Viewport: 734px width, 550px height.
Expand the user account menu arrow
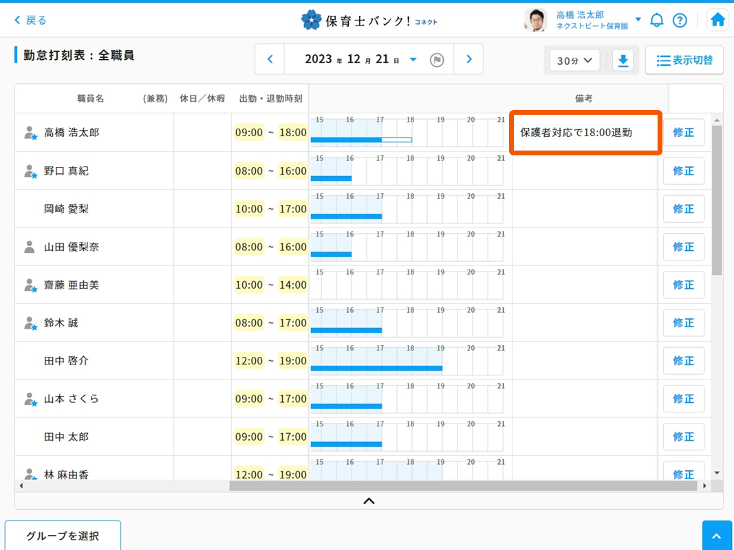pyautogui.click(x=638, y=19)
